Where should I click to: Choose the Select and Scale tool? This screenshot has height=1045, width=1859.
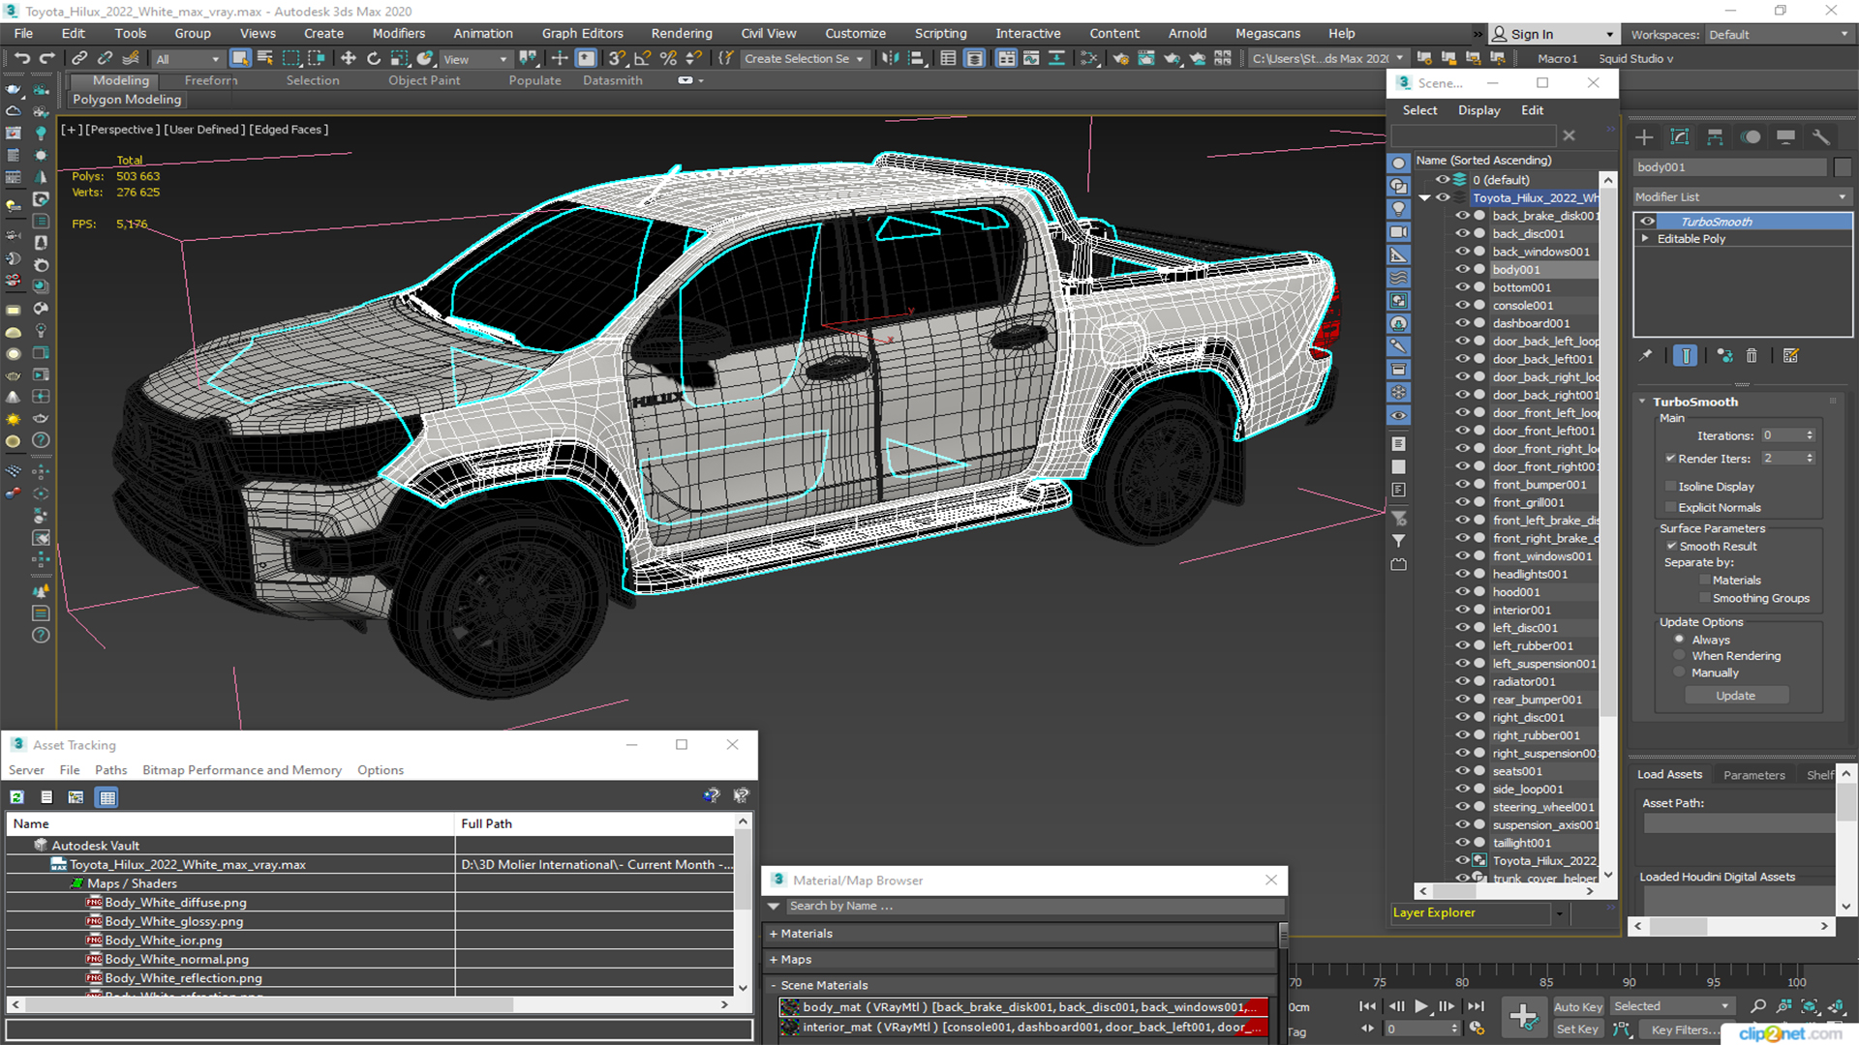pos(399,58)
